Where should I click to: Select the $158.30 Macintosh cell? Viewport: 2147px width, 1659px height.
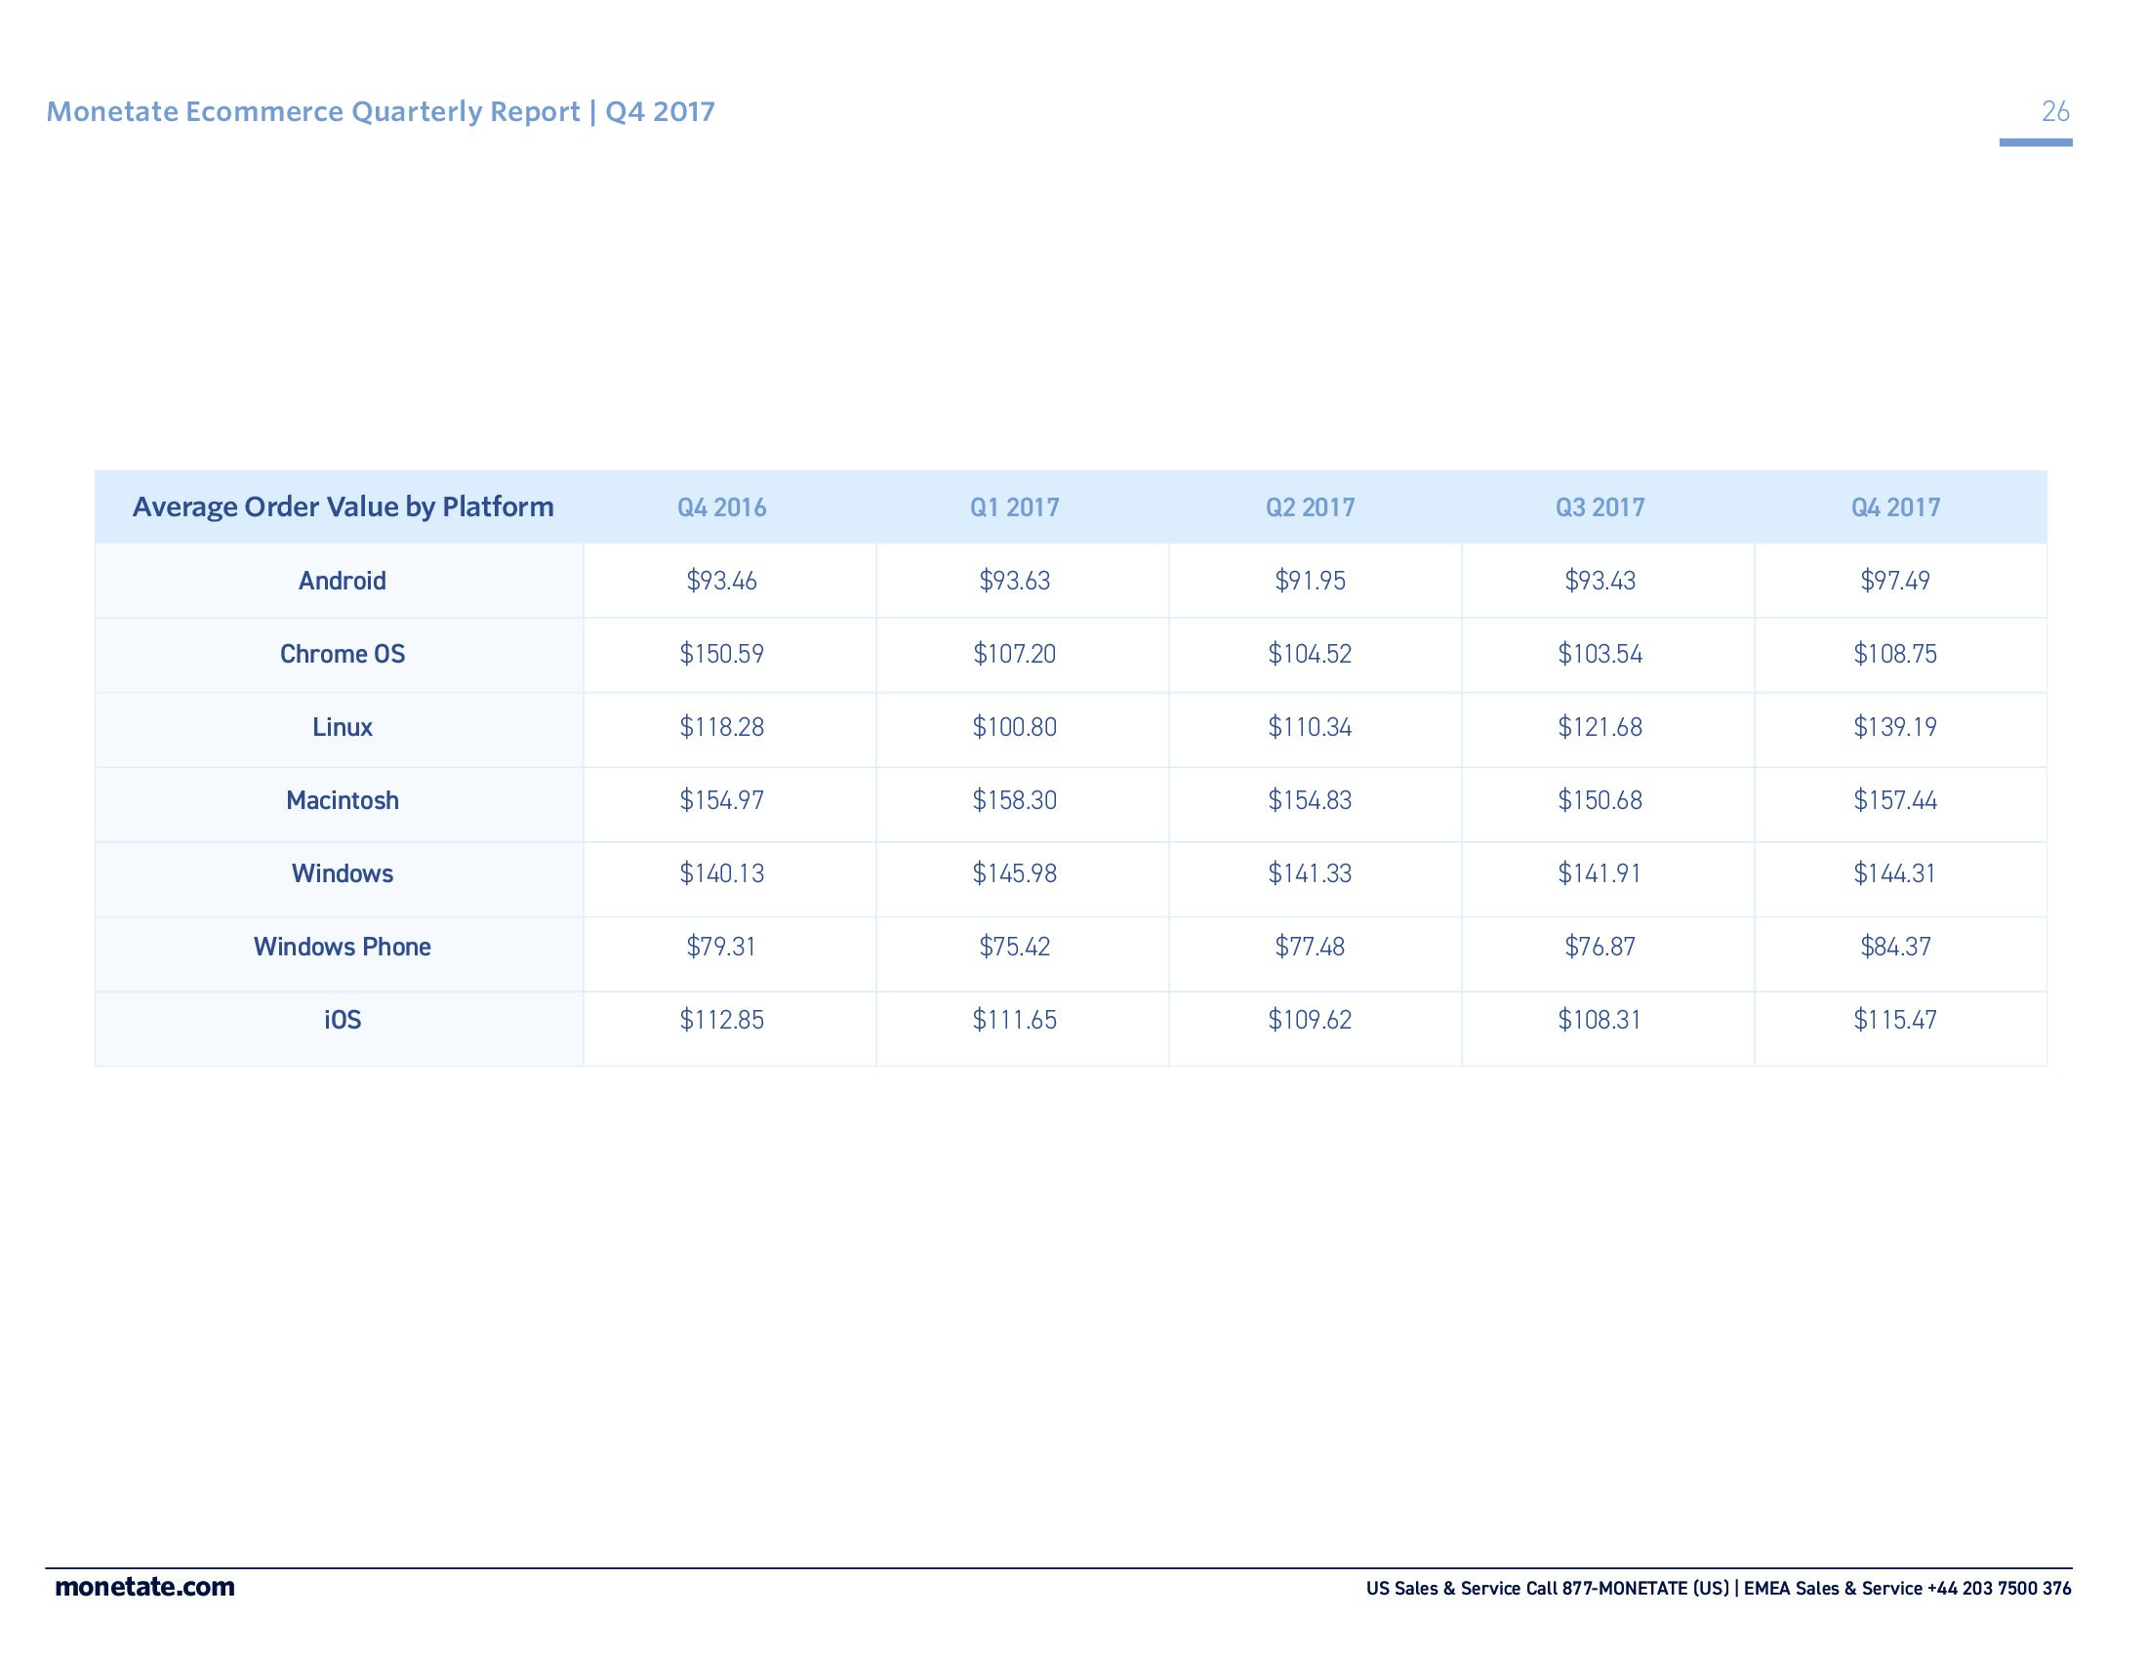1015,800
